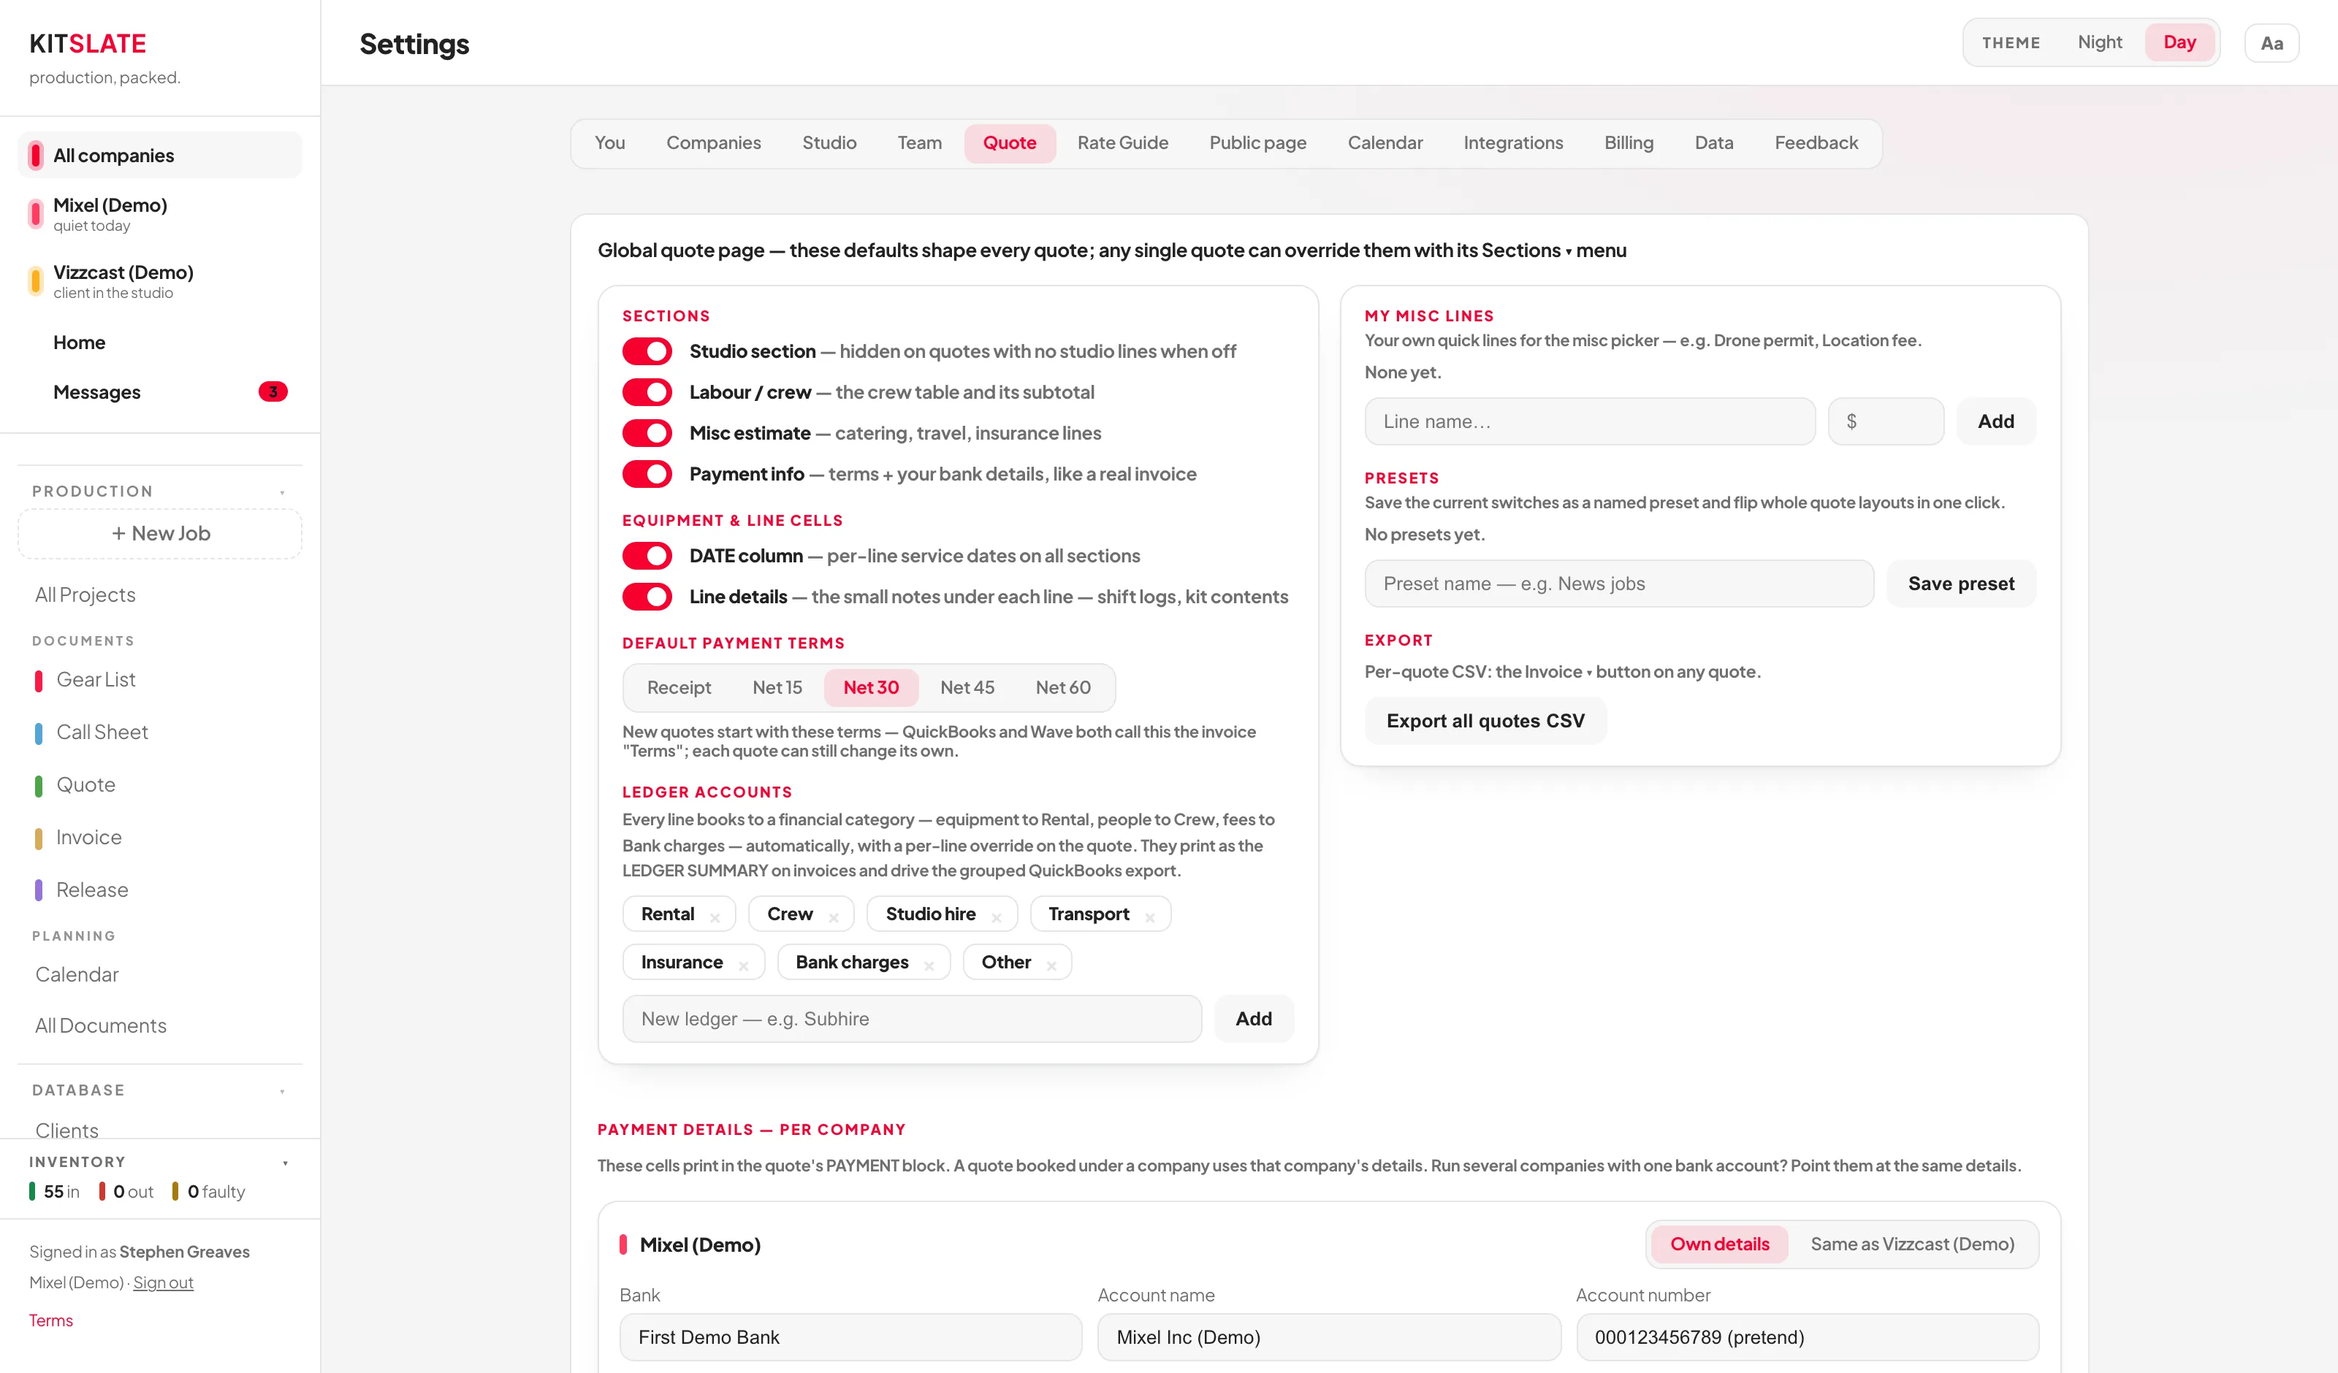The height and width of the screenshot is (1373, 2338).
Task: Toggle the Labour / crew switch
Action: 647,392
